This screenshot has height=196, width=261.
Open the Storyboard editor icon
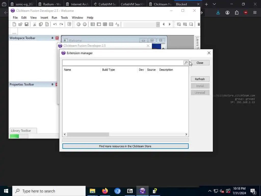93,24
